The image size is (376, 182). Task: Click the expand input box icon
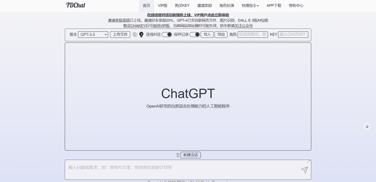pyautogui.click(x=309, y=162)
